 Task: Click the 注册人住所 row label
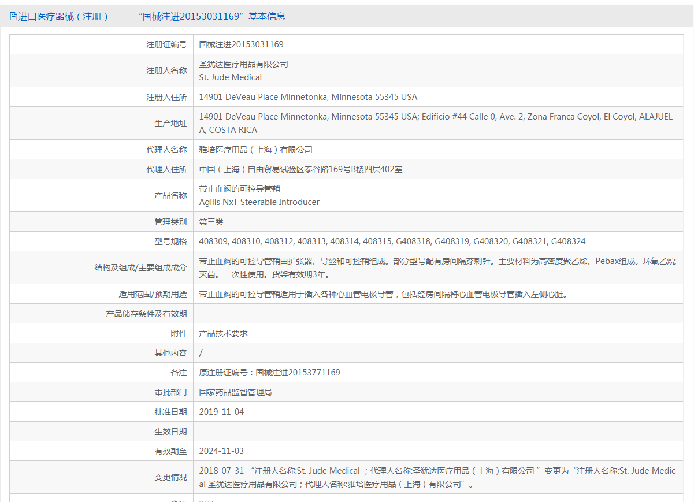166,97
